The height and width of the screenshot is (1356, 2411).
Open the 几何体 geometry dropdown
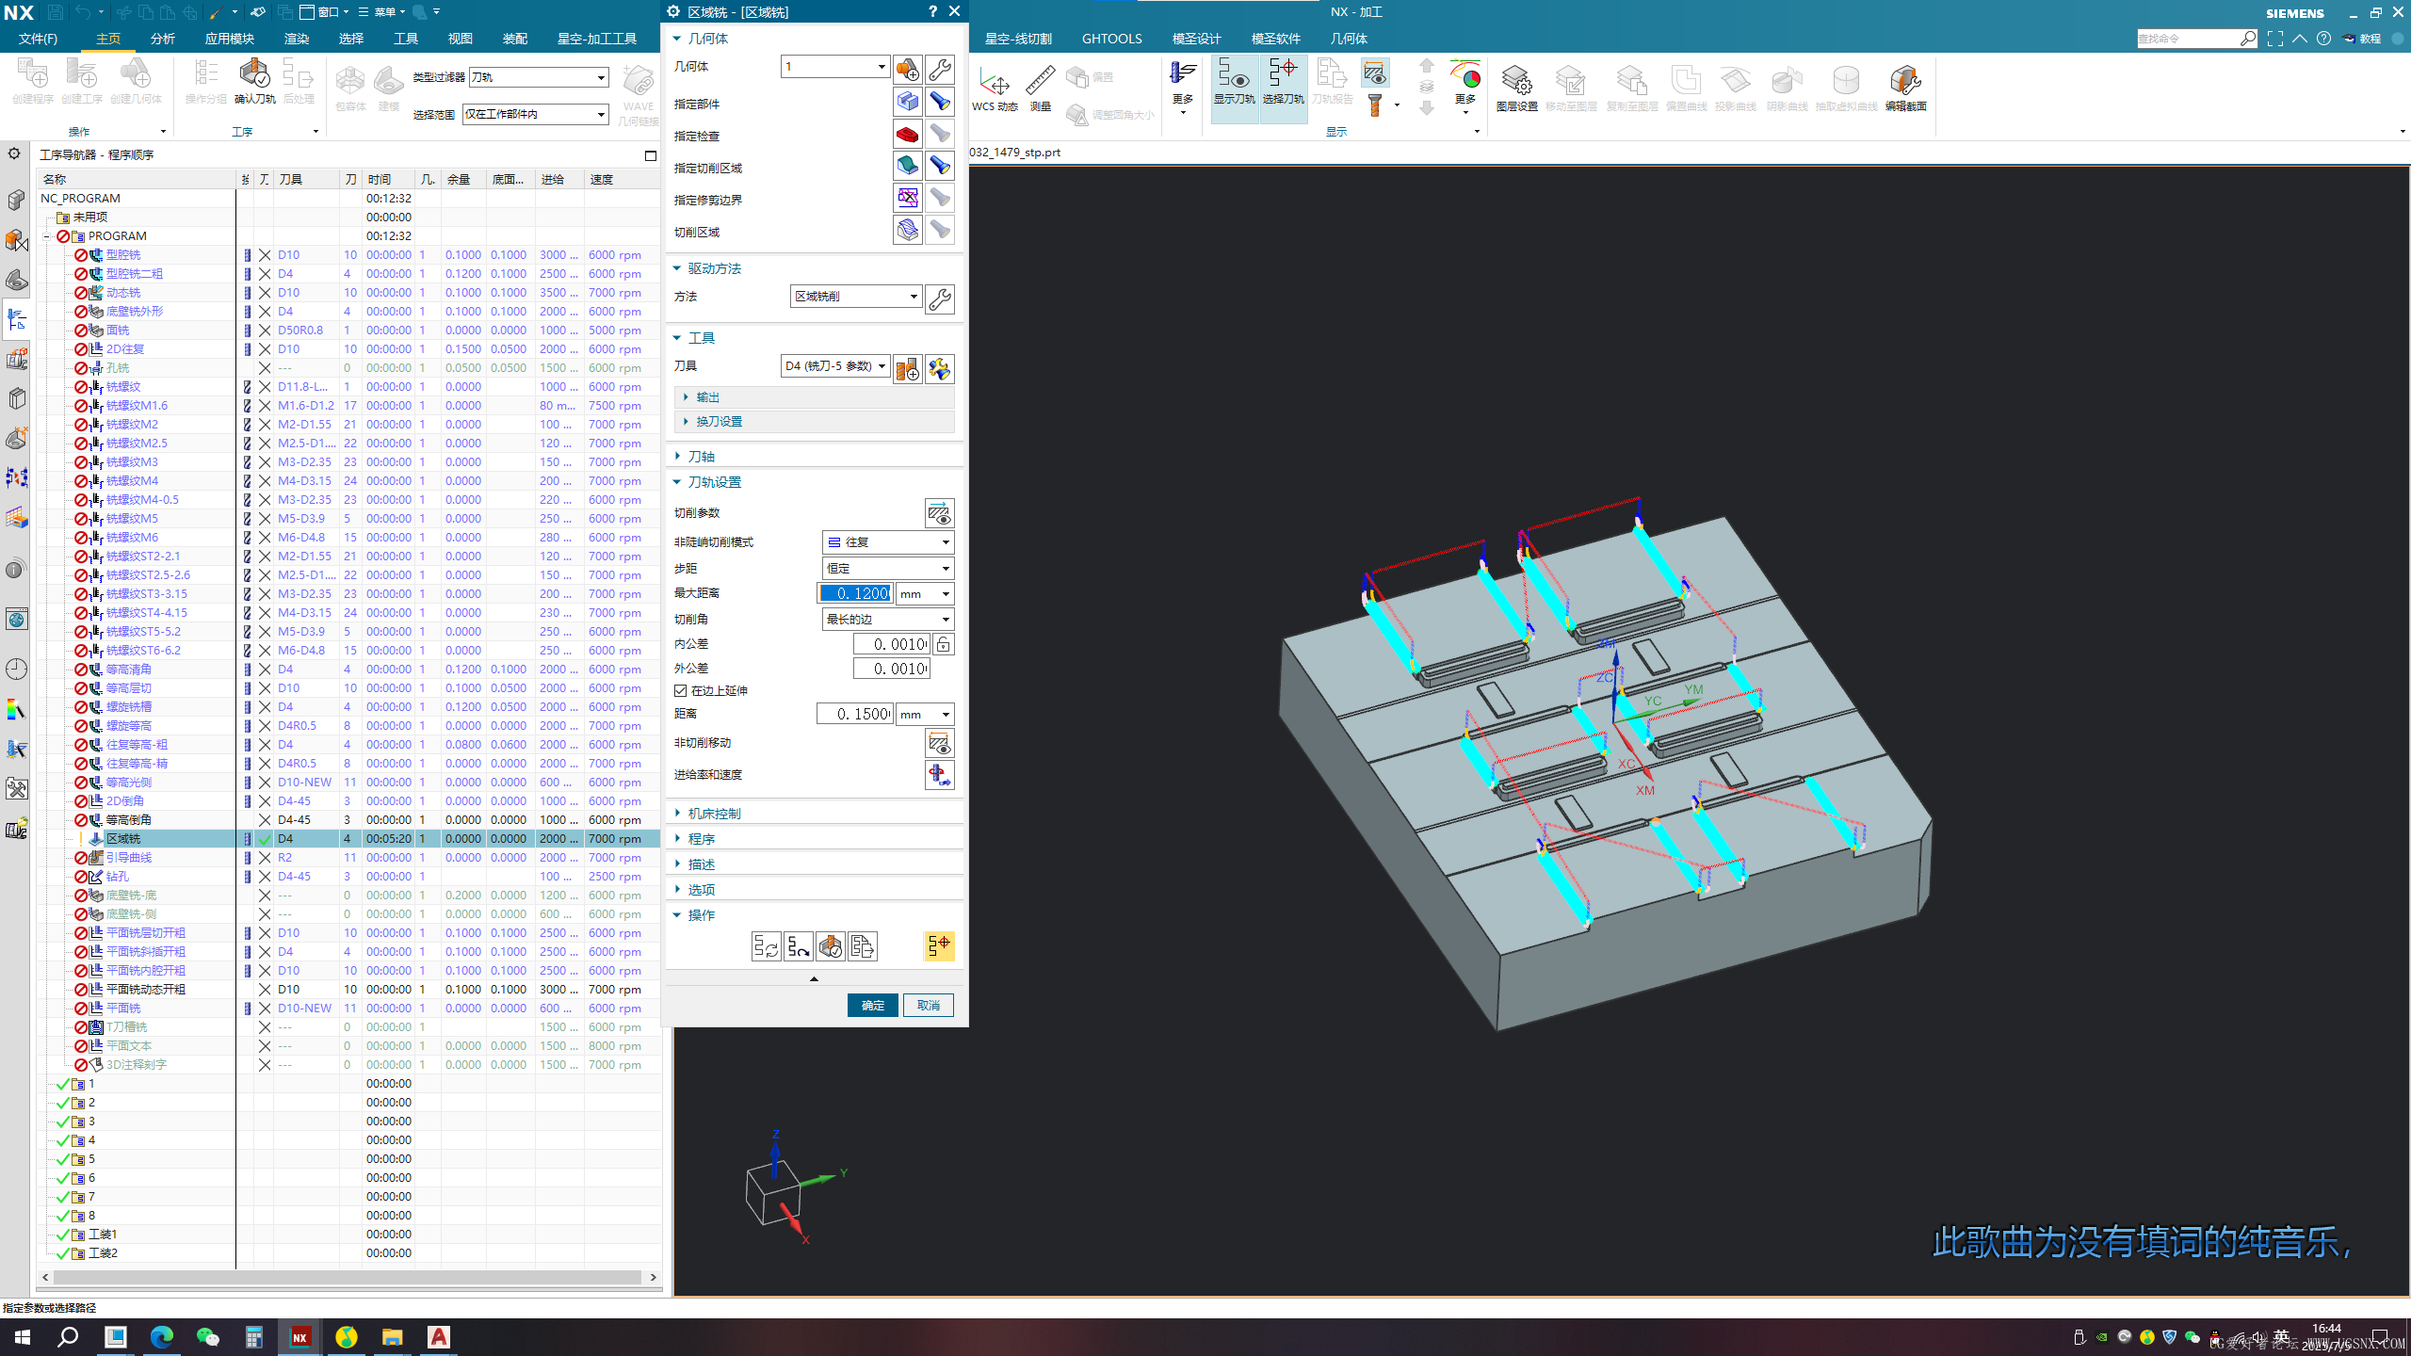tap(835, 67)
